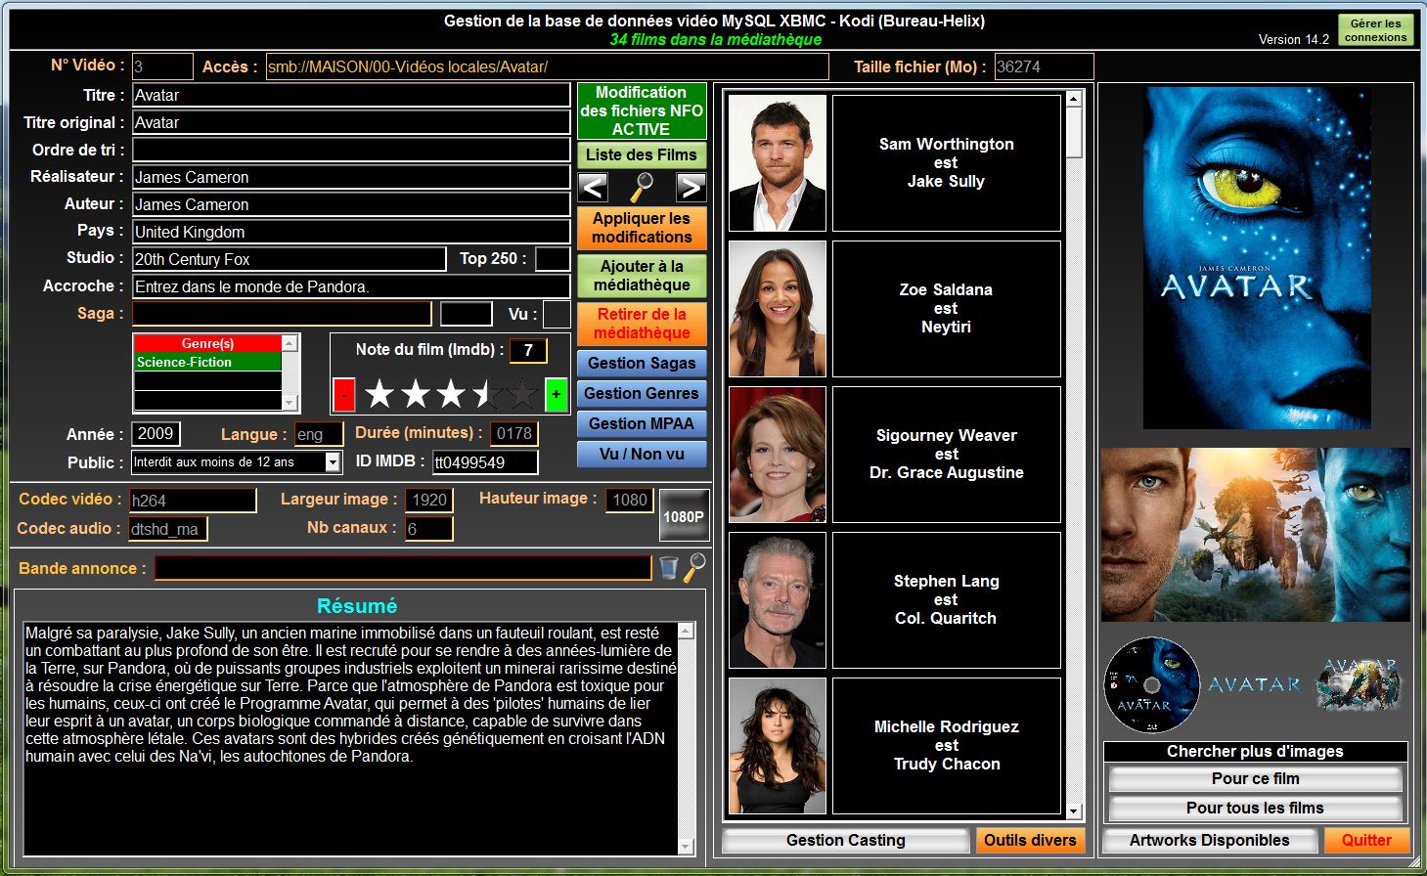Viewport: 1427px width, 876px height.
Task: Click Gérer les connexions
Action: tap(1375, 30)
